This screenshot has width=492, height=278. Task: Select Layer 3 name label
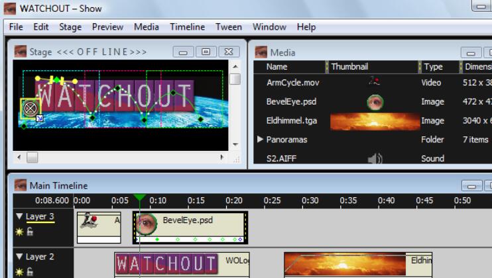tap(40, 216)
